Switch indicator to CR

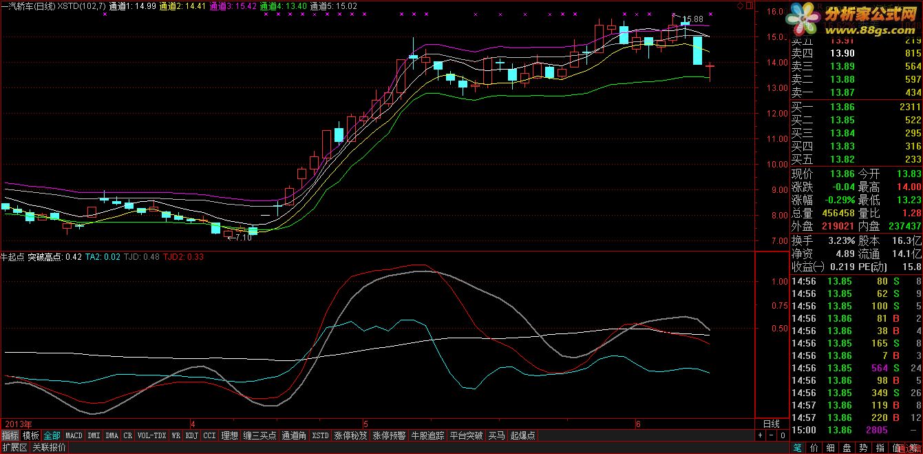(128, 435)
